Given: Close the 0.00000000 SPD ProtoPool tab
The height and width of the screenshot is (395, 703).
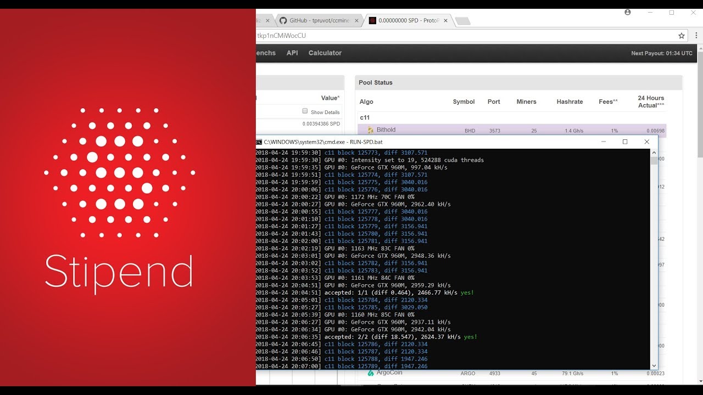Looking at the screenshot, I should 446,21.
